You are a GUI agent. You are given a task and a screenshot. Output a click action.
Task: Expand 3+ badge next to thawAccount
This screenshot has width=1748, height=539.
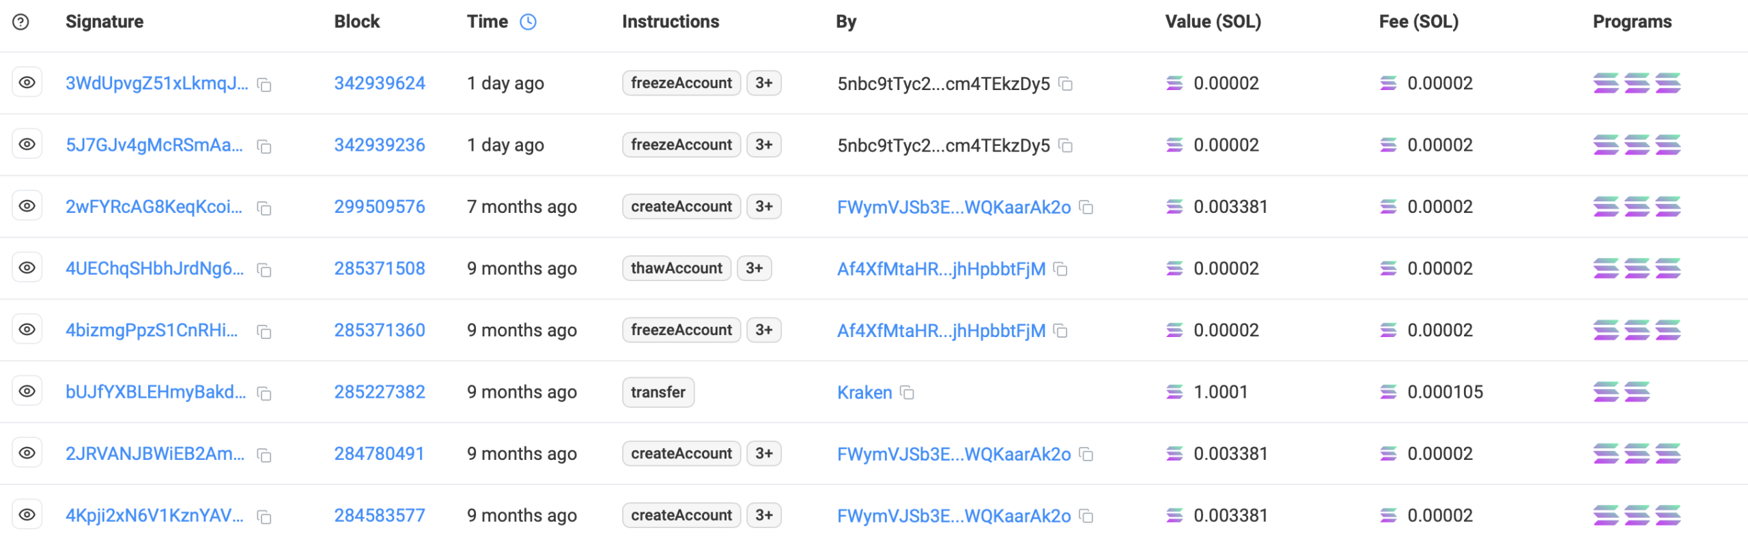[754, 268]
